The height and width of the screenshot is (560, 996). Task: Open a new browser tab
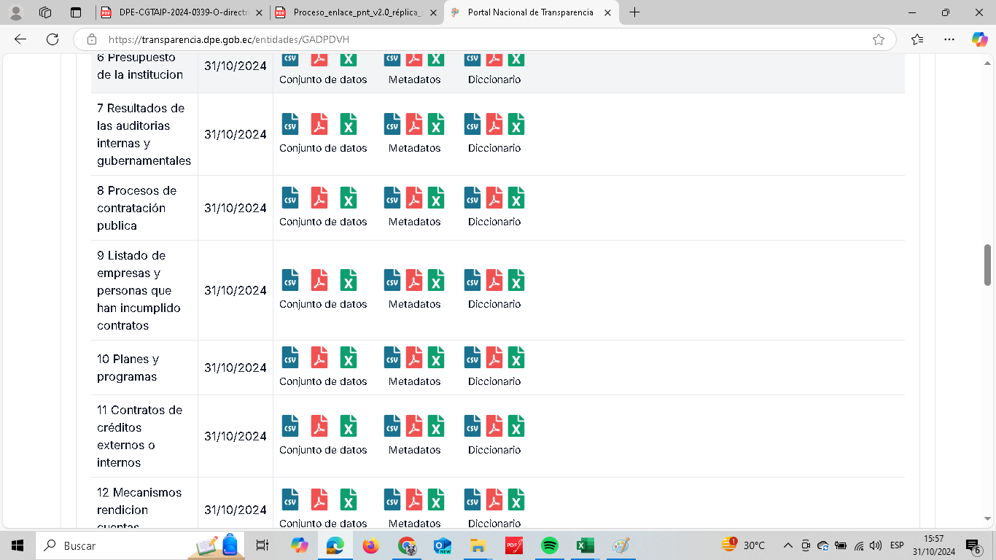tap(634, 12)
